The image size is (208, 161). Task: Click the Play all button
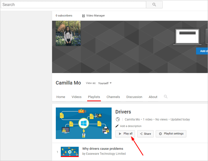[125, 133]
